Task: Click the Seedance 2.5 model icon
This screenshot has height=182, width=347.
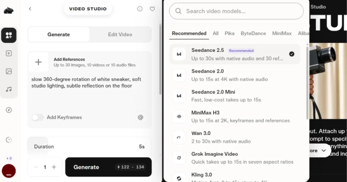Action: point(179,54)
